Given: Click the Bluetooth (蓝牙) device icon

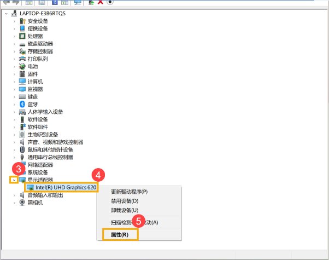Looking at the screenshot, I should (x=22, y=104).
